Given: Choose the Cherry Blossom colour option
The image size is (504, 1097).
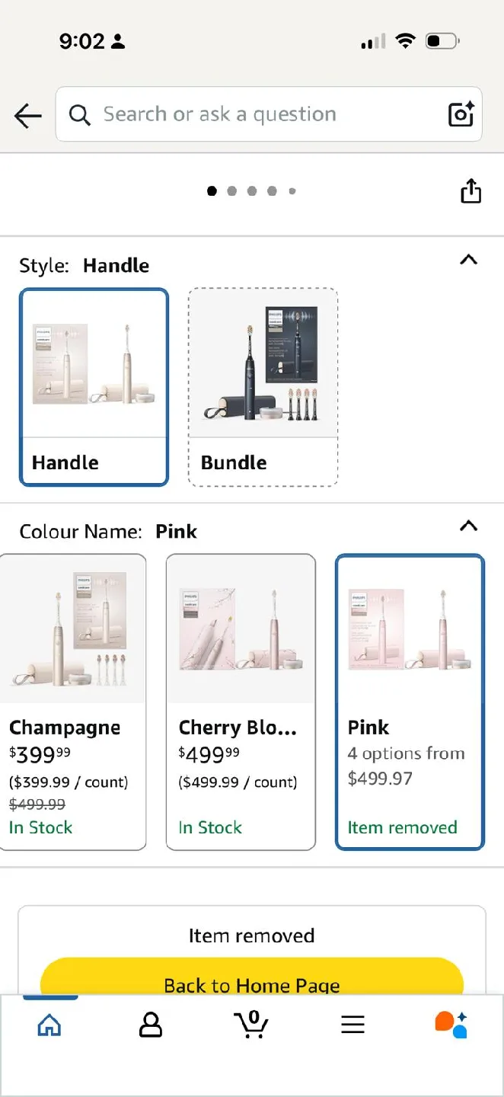Looking at the screenshot, I should tap(241, 702).
